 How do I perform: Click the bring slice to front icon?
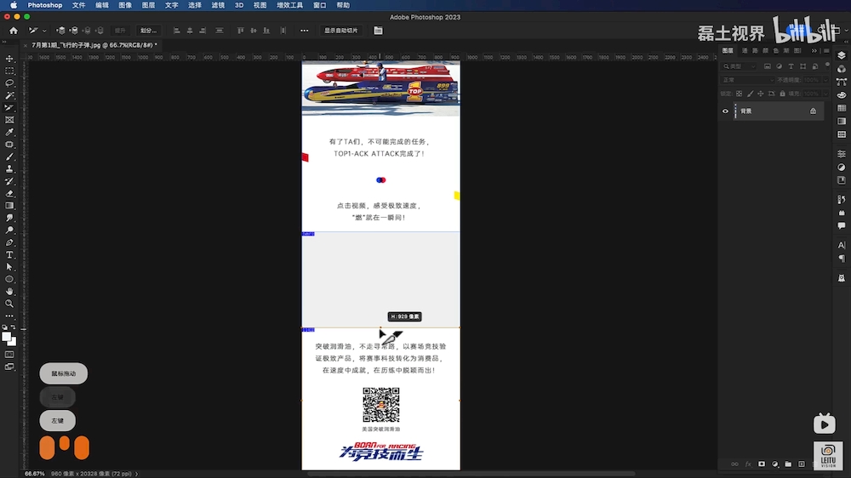[x=60, y=31]
